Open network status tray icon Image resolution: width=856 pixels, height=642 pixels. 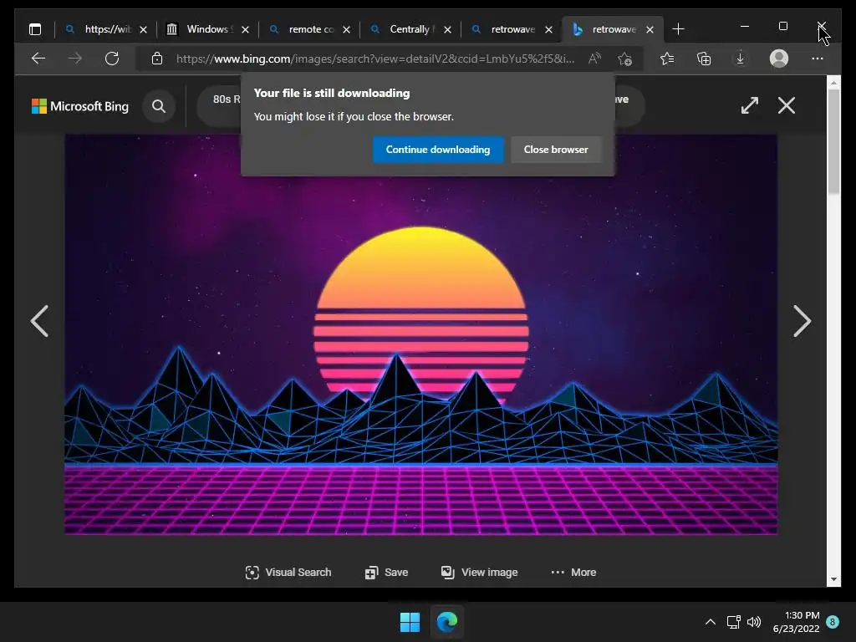click(734, 622)
